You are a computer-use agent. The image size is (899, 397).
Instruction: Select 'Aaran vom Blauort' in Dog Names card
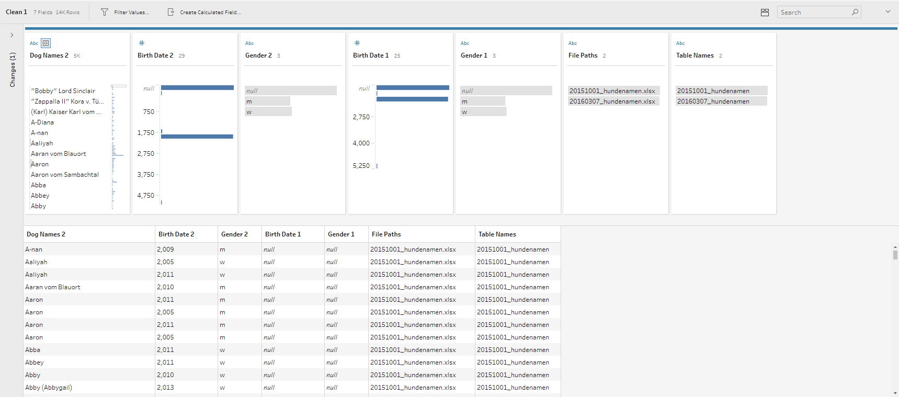click(59, 154)
